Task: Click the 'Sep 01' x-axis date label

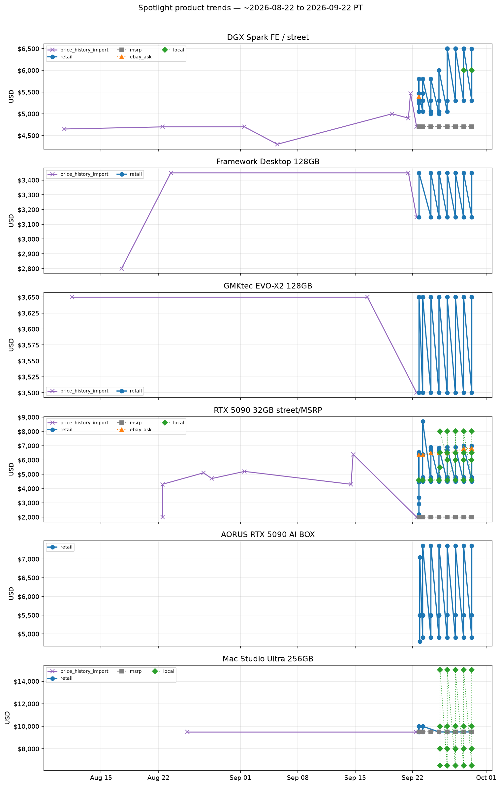Action: [x=240, y=778]
